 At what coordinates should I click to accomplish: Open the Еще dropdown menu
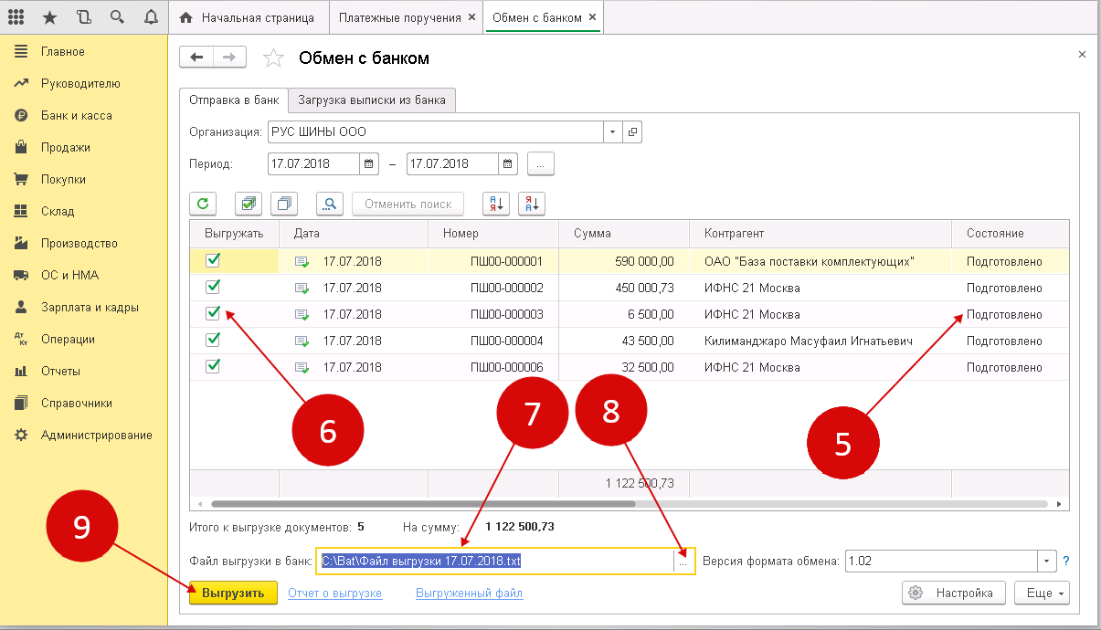coord(1041,593)
